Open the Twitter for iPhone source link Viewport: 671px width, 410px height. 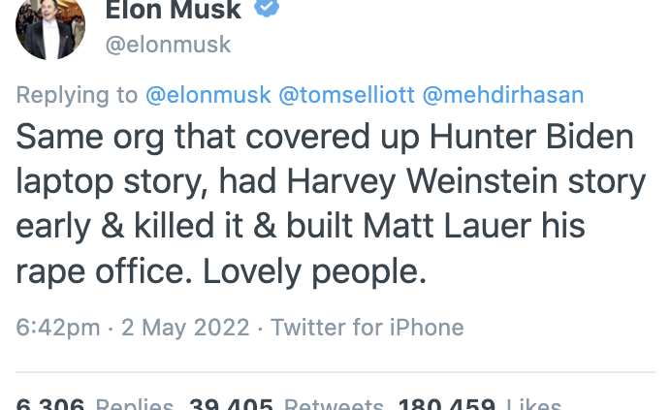coord(367,328)
